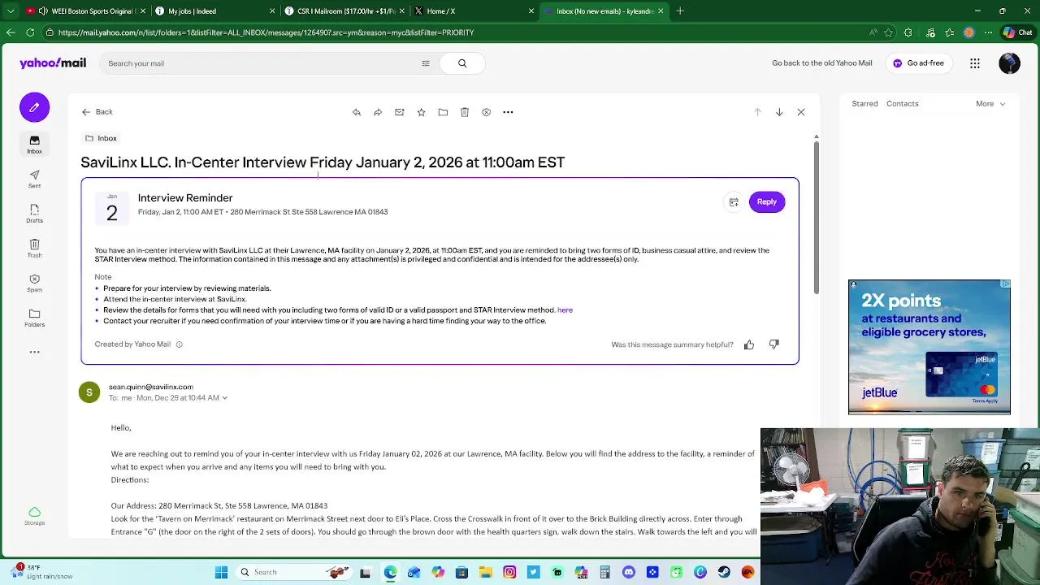Screen dimensions: 1040x585
Task: Open the Sent folder
Action: tap(34, 180)
